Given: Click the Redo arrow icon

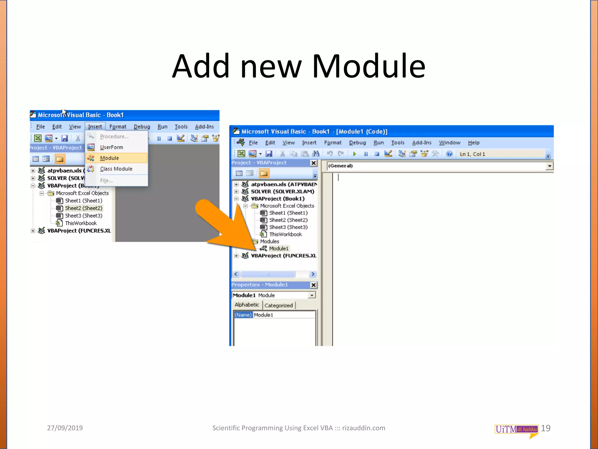Looking at the screenshot, I should click(x=341, y=154).
